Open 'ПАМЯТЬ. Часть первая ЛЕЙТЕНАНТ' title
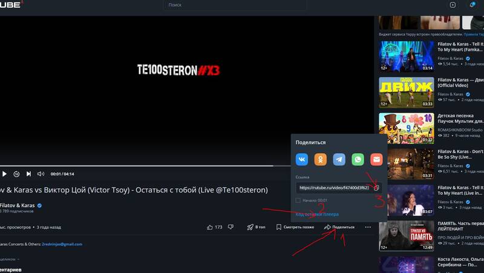Viewport: 484px width, 273px height. point(460,226)
